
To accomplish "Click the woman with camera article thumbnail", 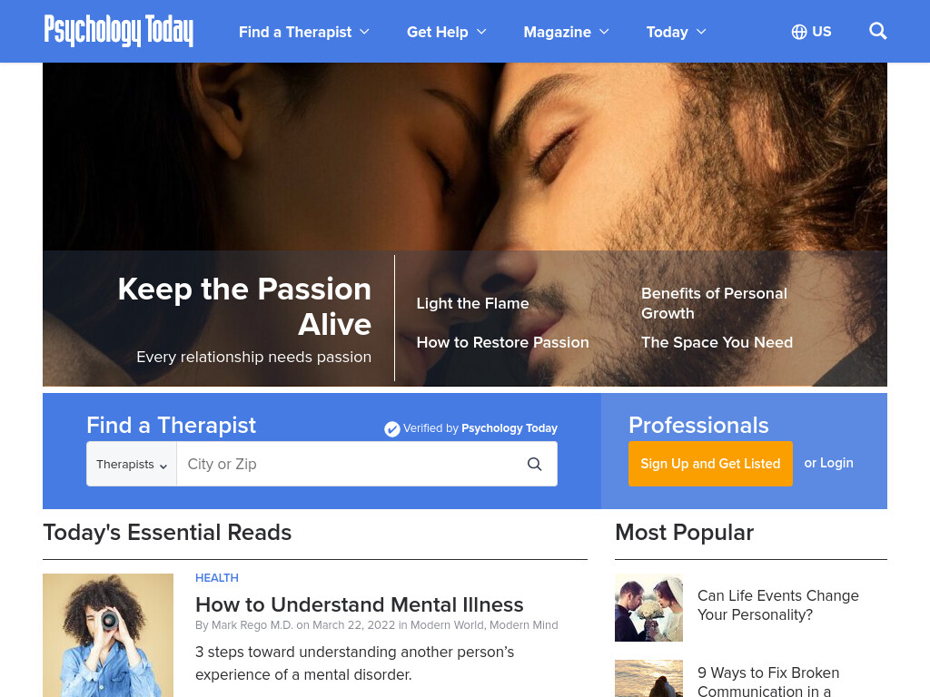I will (x=108, y=634).
